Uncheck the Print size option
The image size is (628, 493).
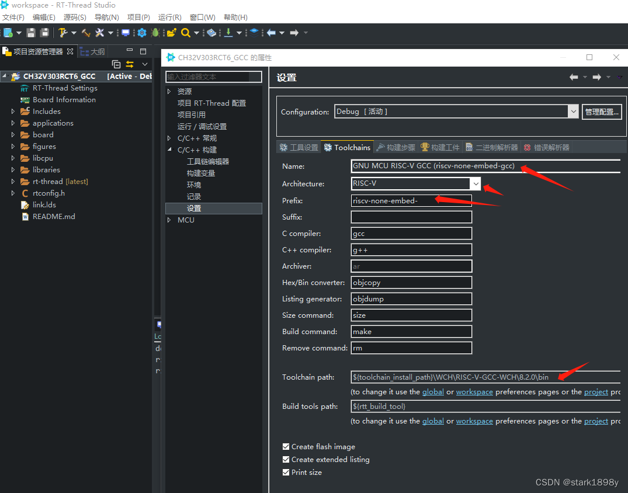(286, 472)
